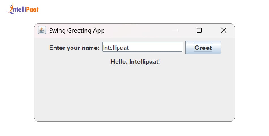269x136 pixels.
Task: Select the "Hello, Intellipaat!" greeting text
Action: (135, 61)
